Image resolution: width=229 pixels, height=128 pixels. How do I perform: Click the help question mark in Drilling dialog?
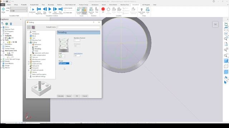coord(94,22)
